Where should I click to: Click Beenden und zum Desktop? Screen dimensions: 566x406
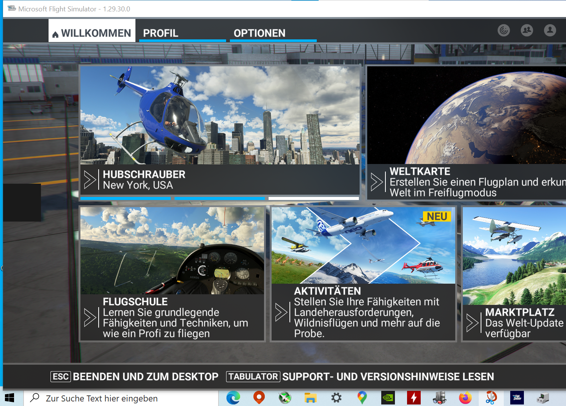(146, 377)
